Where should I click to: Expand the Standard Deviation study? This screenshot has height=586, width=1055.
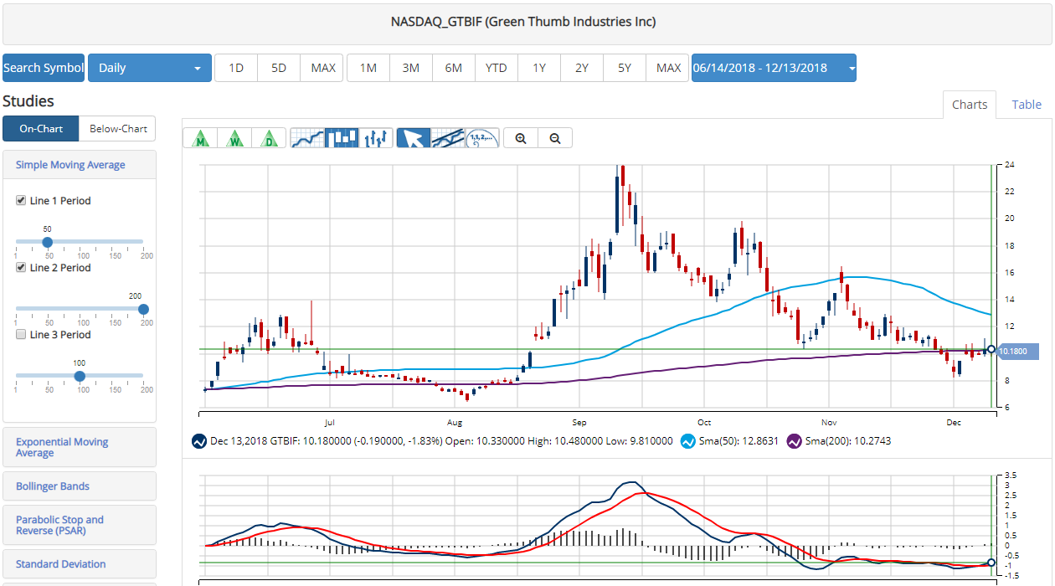tap(80, 564)
